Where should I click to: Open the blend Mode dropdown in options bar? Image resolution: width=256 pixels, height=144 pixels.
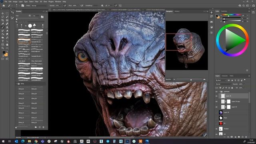pos(39,6)
